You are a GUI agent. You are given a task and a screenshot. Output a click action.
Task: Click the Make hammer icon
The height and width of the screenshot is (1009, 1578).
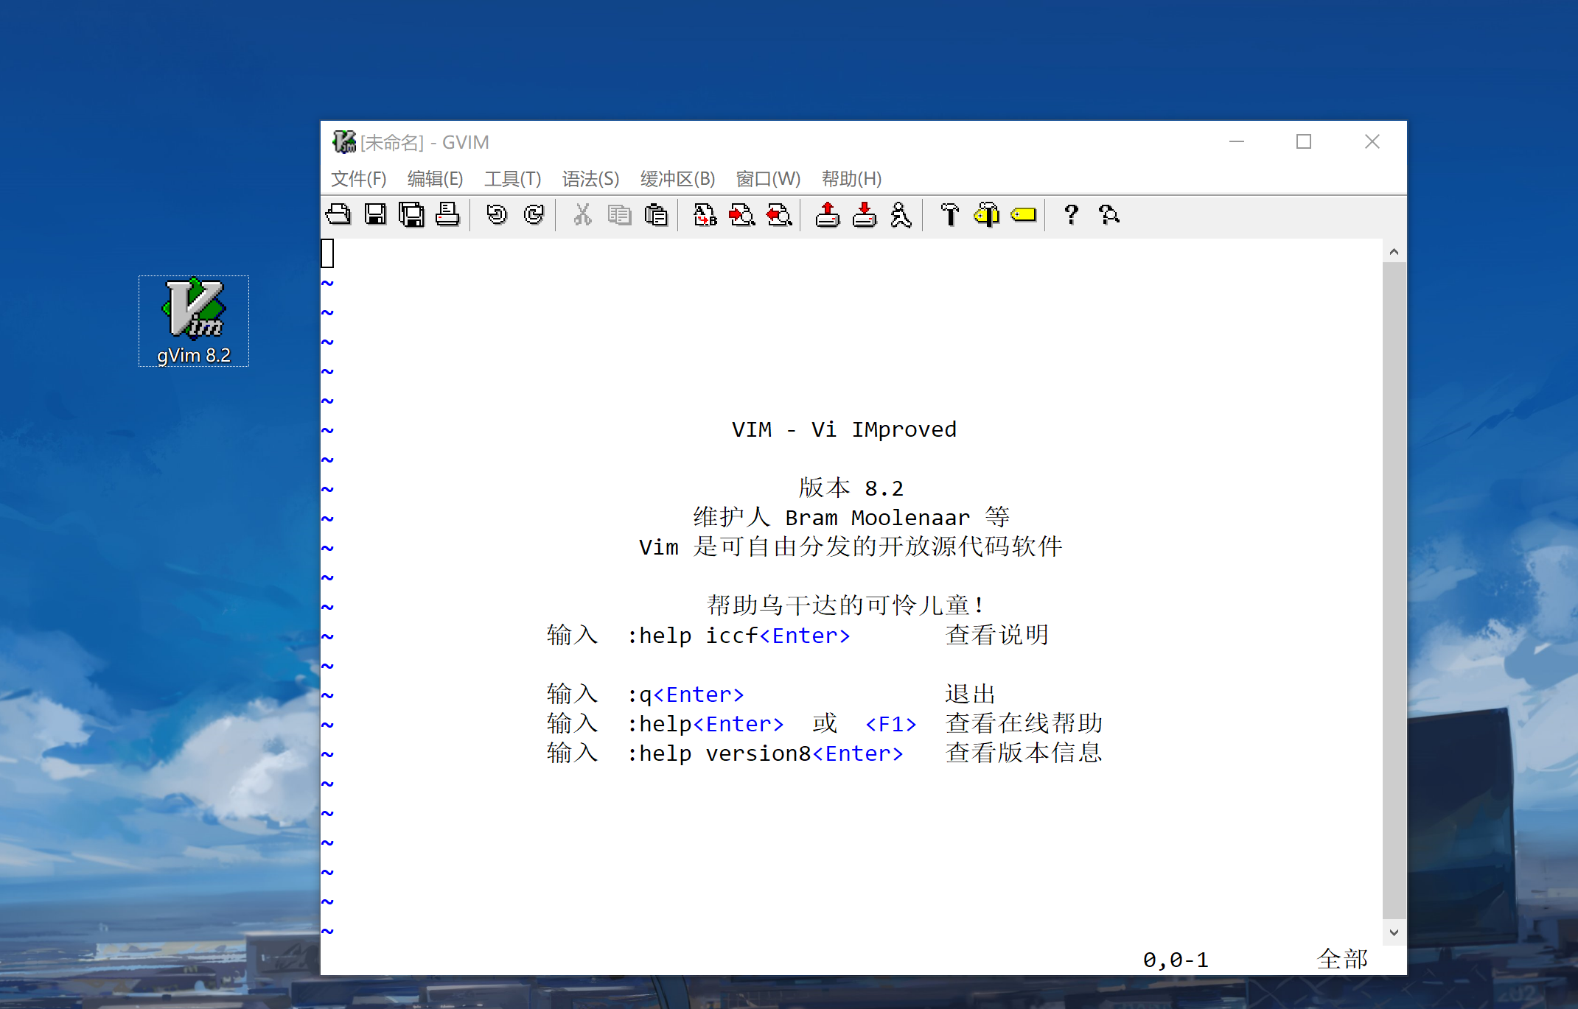(949, 214)
